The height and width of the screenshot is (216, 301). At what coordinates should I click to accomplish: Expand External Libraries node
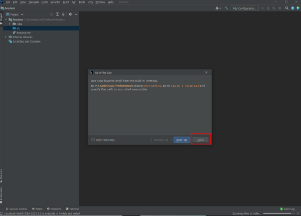pyautogui.click(x=6, y=37)
